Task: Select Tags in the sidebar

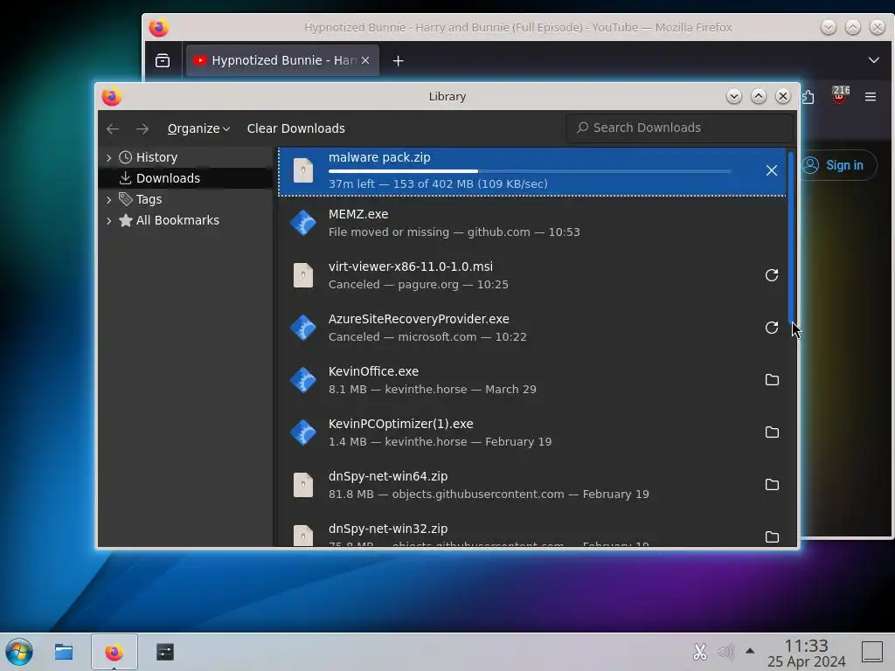Action: pyautogui.click(x=185, y=200)
